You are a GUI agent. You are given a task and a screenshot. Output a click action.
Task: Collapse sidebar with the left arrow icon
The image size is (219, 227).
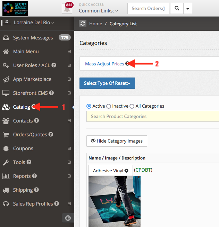(68, 218)
